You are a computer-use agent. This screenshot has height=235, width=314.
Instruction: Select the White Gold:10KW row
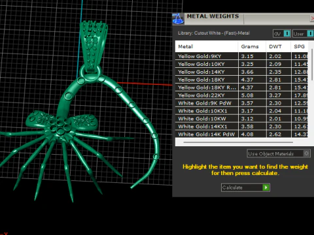click(x=241, y=119)
